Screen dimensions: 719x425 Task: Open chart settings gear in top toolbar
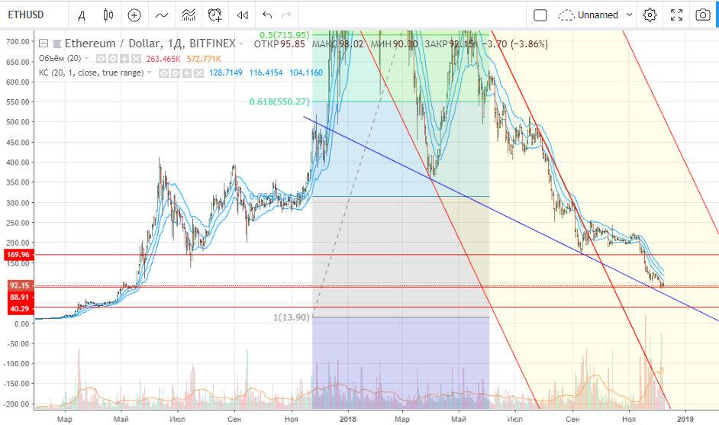[650, 14]
